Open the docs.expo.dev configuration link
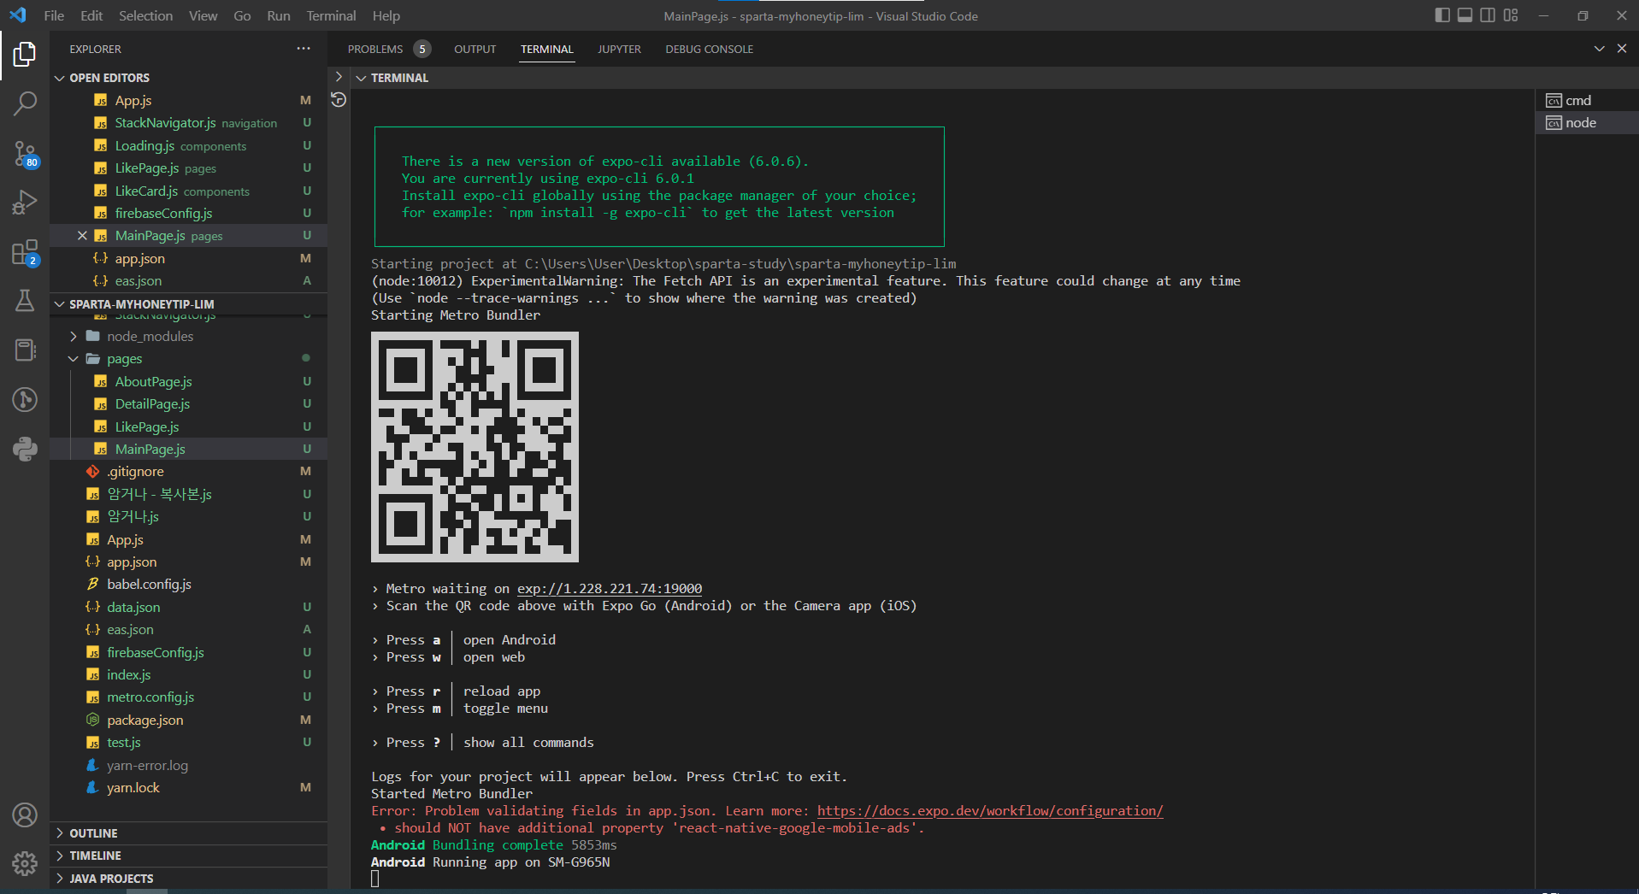Image resolution: width=1639 pixels, height=894 pixels. tap(990, 811)
